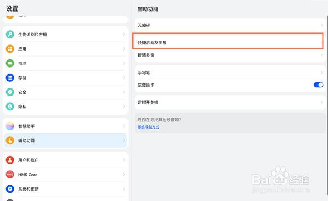Click the right-side vertical scrollbar

coord(327,104)
